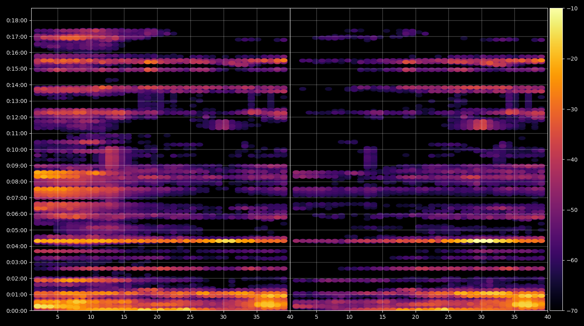Viewport: 584px width, 326px height.
Task: Click the −10 colorbar tick label
Action: 572,8
